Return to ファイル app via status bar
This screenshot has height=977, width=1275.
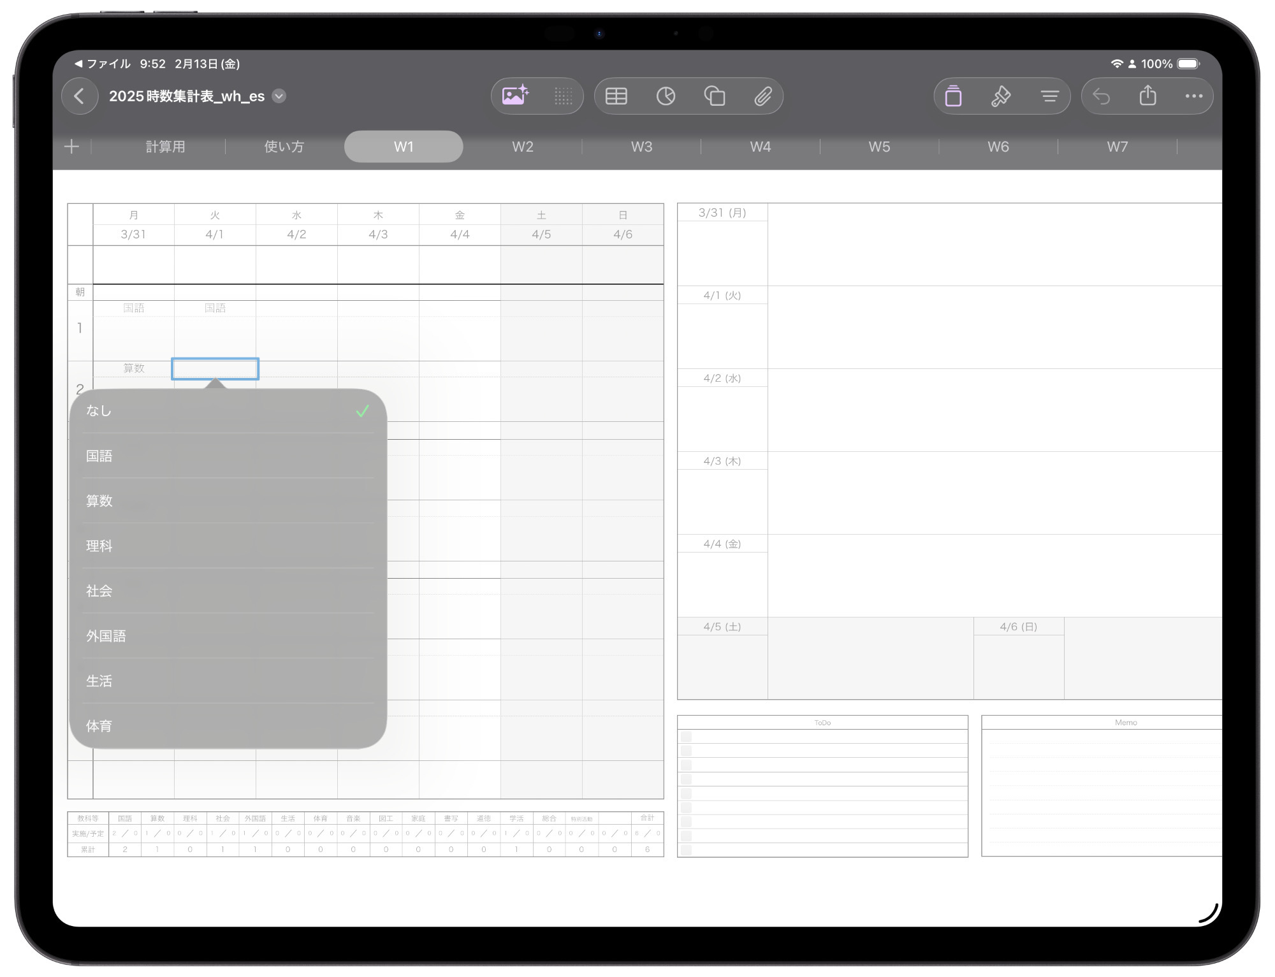102,64
